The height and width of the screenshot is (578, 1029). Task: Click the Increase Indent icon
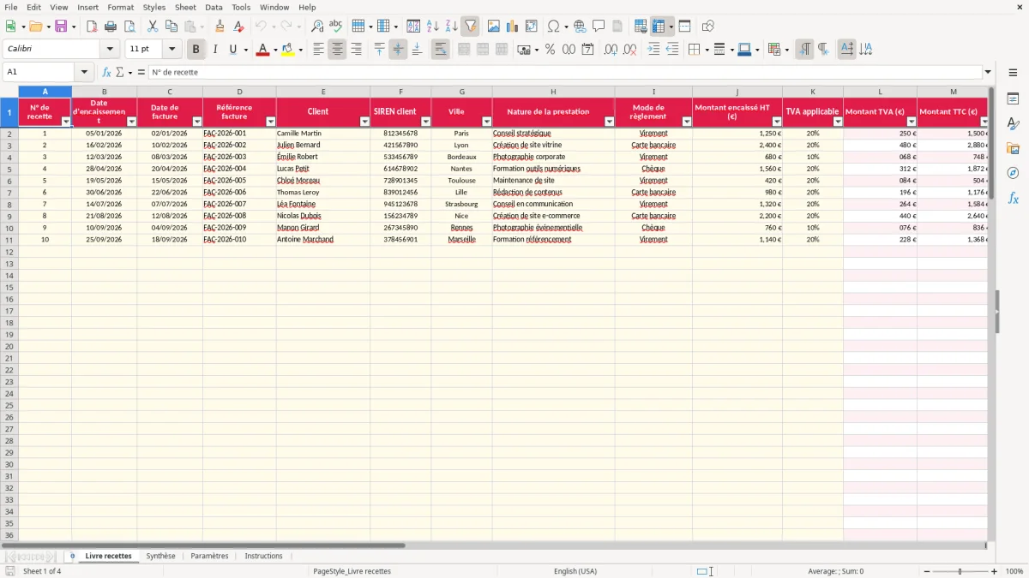pyautogui.click(x=653, y=50)
